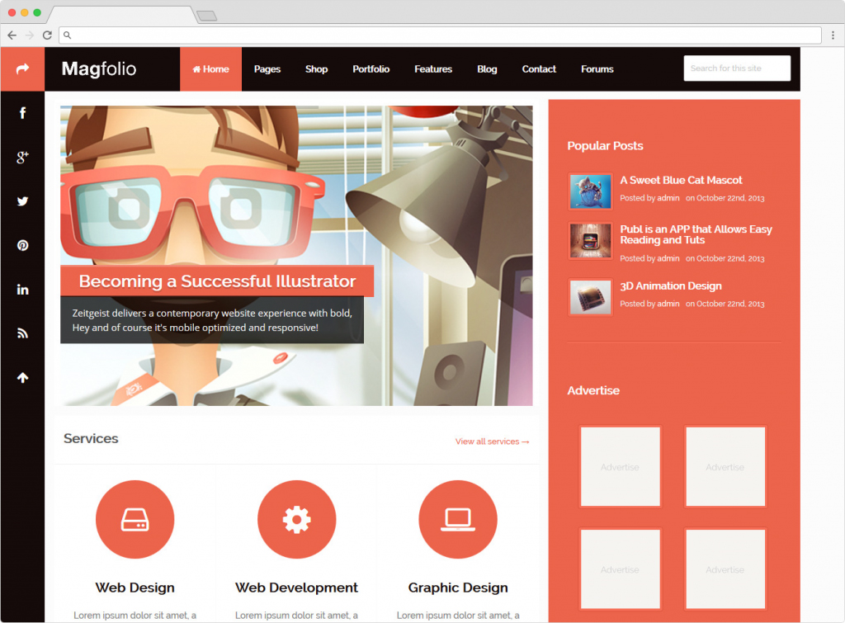The height and width of the screenshot is (623, 845).
Task: Click the share arrow icon at top-left
Action: [22, 68]
